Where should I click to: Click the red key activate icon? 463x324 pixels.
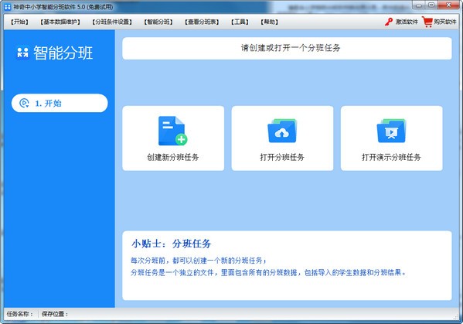point(389,22)
